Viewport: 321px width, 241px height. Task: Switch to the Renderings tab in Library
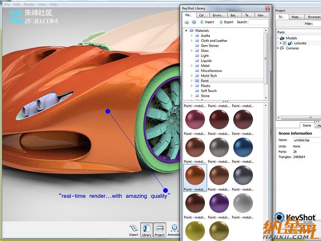pyautogui.click(x=261, y=15)
